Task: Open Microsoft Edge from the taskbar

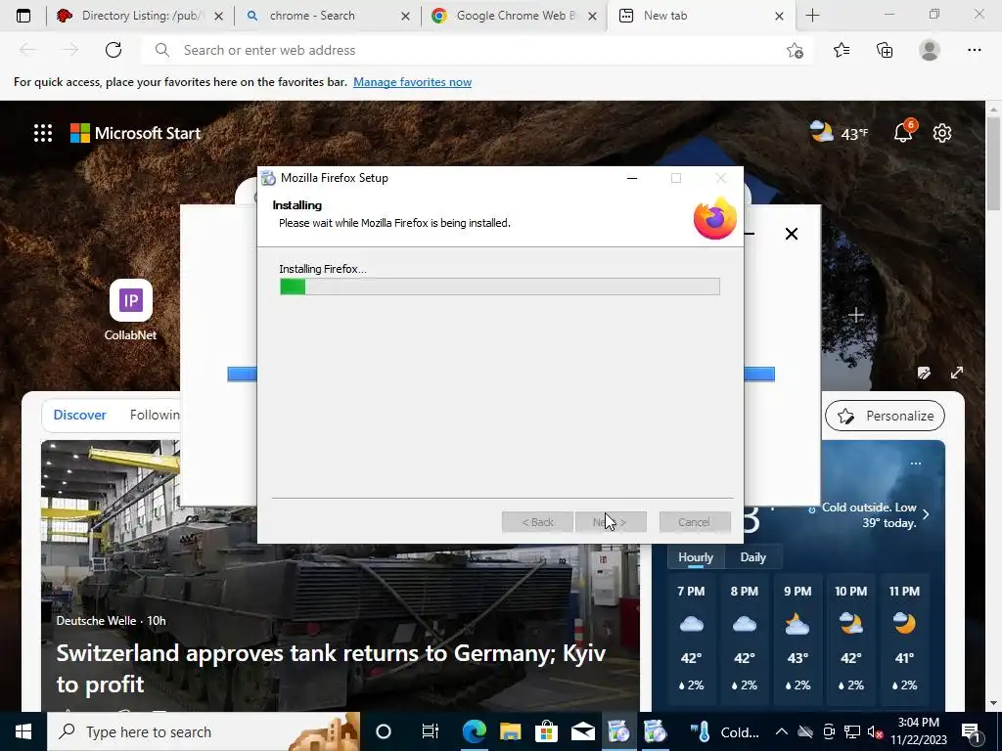Action: click(475, 731)
